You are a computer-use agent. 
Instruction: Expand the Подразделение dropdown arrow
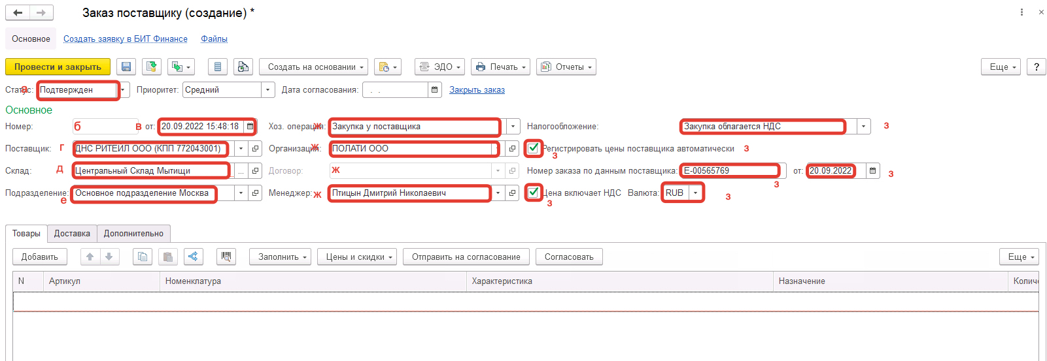pos(241,193)
